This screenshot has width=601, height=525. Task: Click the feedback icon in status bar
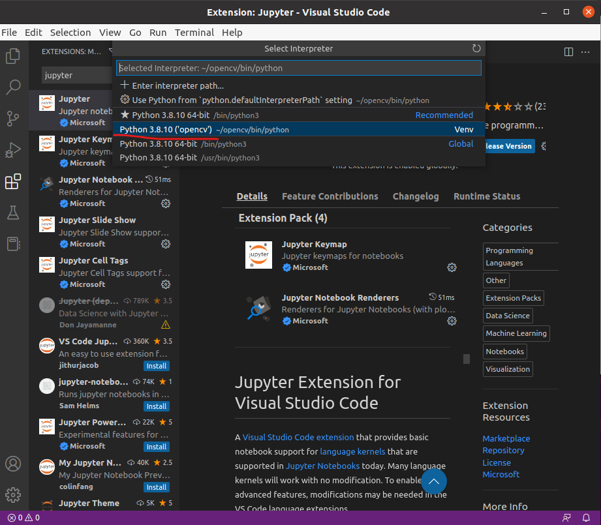(566, 518)
